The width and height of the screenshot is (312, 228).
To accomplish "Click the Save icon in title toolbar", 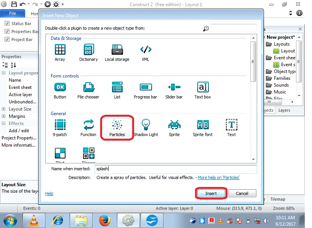I will click(x=14, y=4).
